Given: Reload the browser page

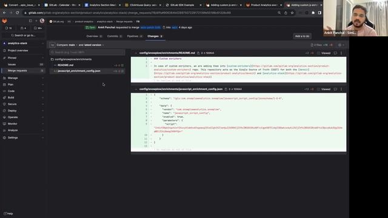Looking at the screenshot, I should click(18, 13).
